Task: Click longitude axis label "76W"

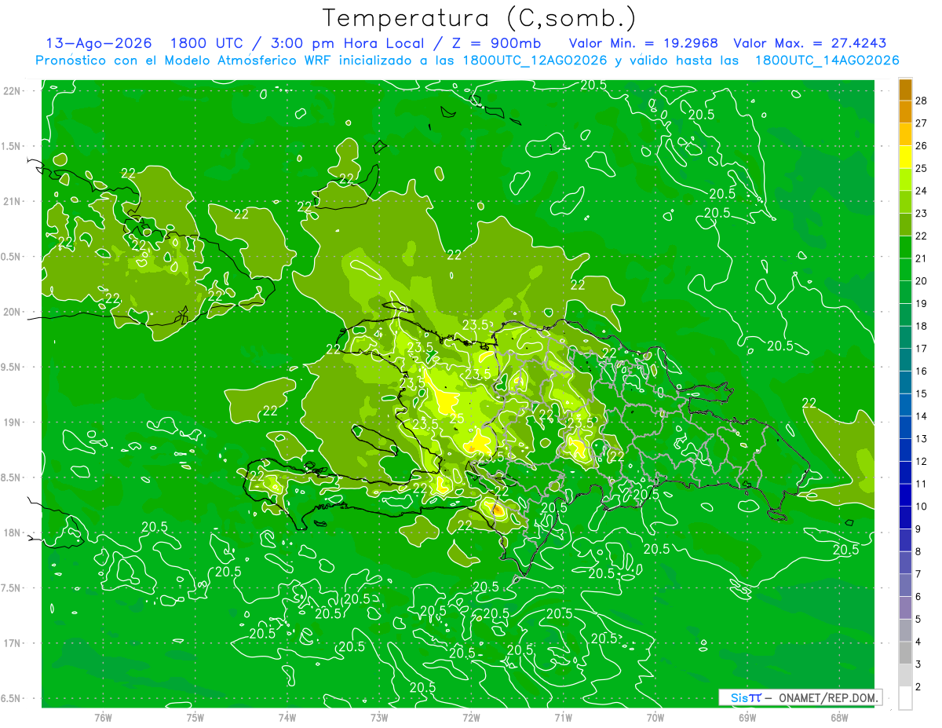Action: (103, 717)
